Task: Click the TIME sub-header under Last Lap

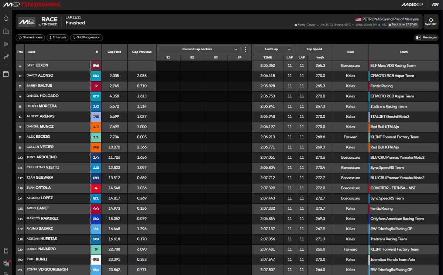Action: [x=268, y=58]
